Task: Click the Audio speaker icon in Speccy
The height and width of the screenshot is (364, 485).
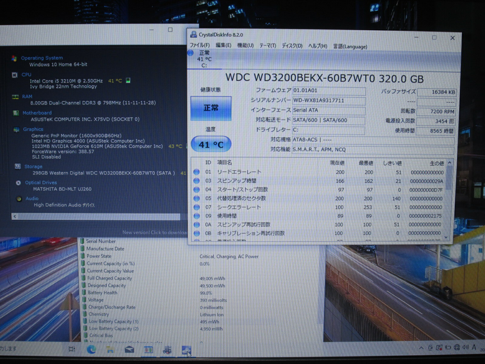Action: pos(19,199)
